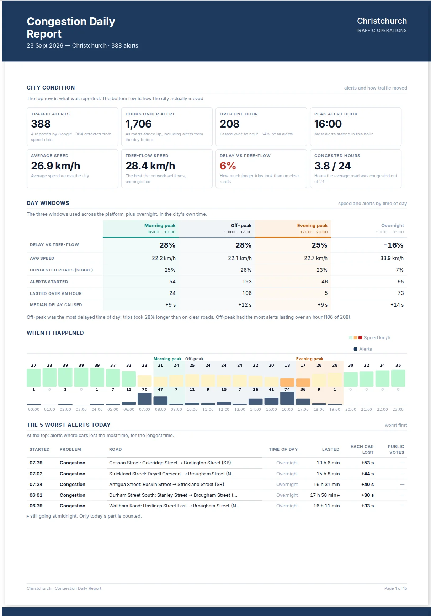Image resolution: width=431 pixels, height=616 pixels.
Task: Click the 'TRAFFIC OPERATIONS' subtitle under Christchurch
Action: pos(381,31)
